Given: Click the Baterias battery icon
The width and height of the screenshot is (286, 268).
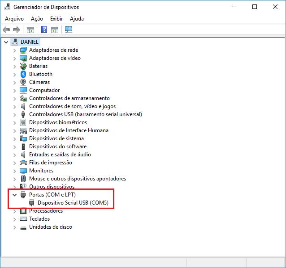Looking at the screenshot, I should click(23, 66).
